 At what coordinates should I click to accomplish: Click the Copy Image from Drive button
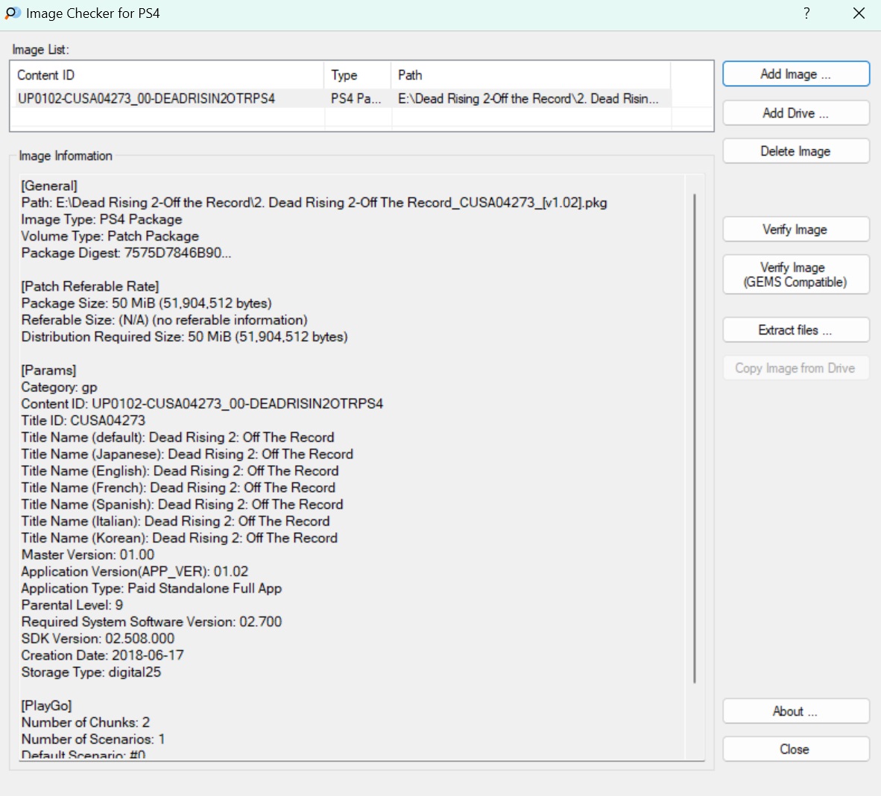coord(795,368)
